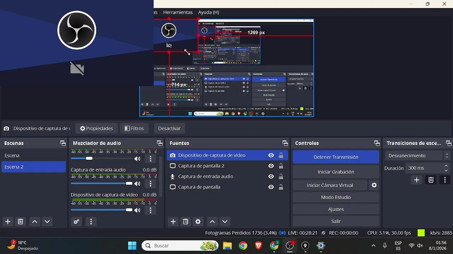Open Windows Start menu
Screen dimensions: 453x254
pyautogui.click(x=132, y=246)
